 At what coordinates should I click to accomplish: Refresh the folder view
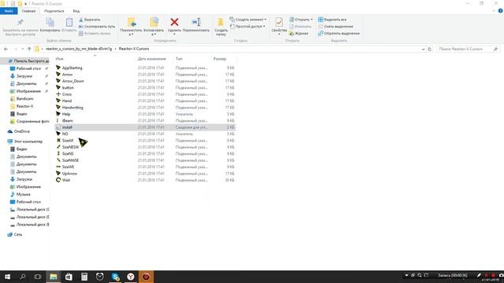[x=429, y=49]
